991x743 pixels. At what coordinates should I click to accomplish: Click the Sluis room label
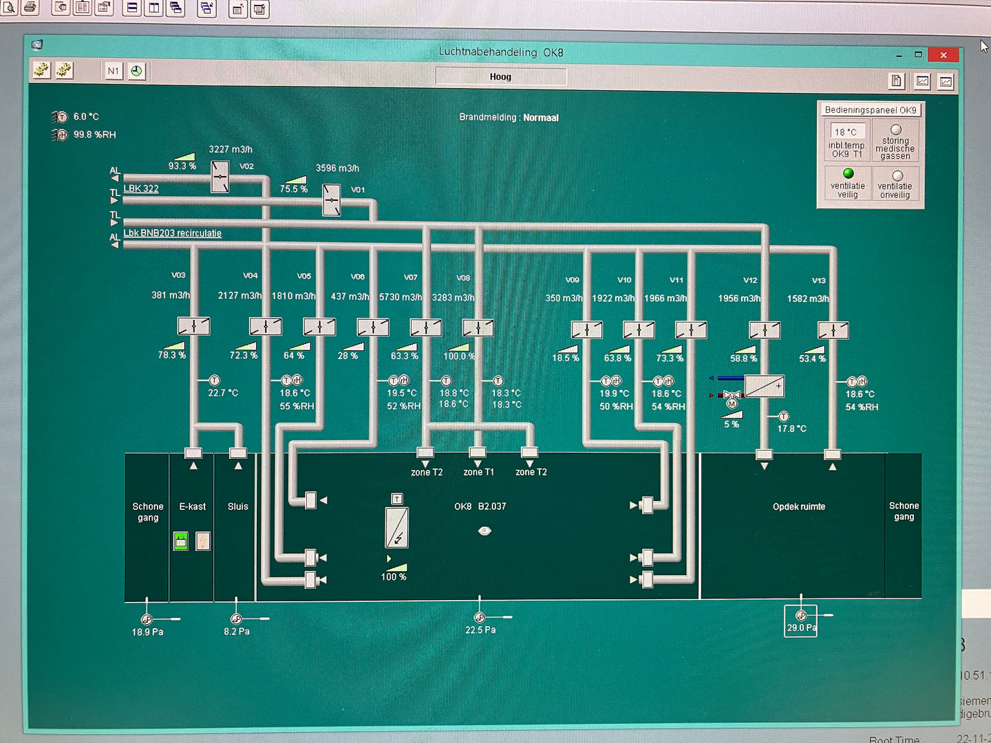click(x=238, y=506)
